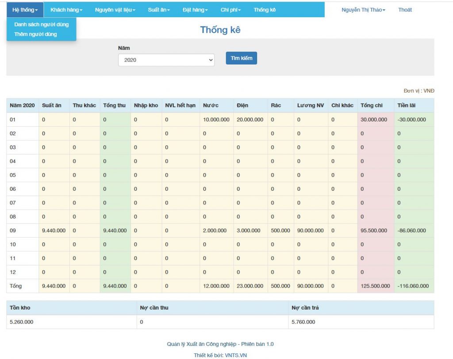Go to the Thống kê page

coord(265,10)
